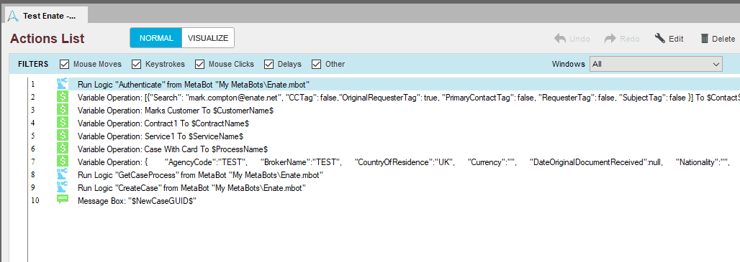Click the variable icon for Marks Customer row

pyautogui.click(x=63, y=110)
